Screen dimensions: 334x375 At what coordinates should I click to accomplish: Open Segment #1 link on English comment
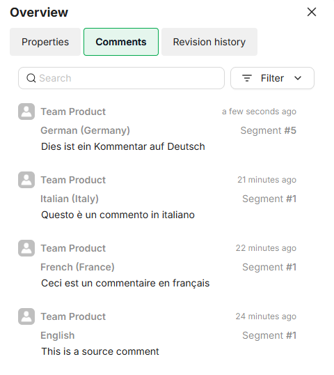pos(269,335)
